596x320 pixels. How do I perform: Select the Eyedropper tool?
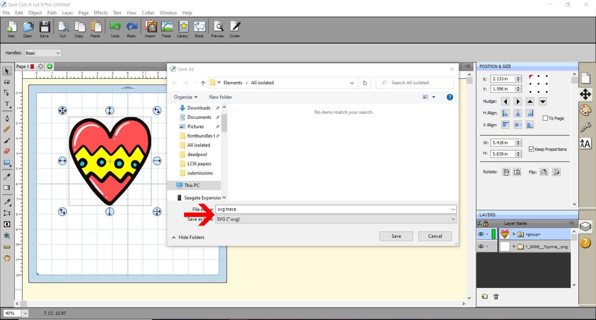[7, 176]
